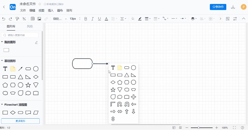Pick the cross shape in popup
The image size is (248, 130).
click(x=133, y=97)
